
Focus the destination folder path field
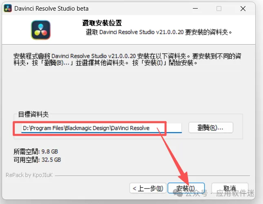[102, 128]
